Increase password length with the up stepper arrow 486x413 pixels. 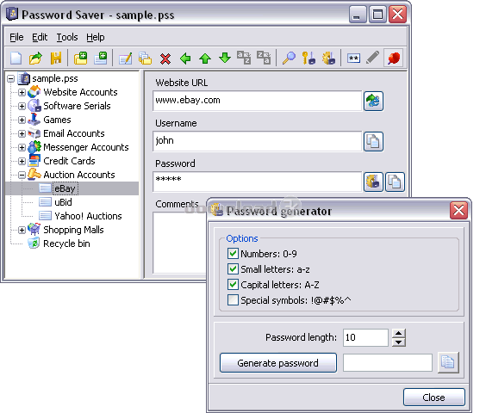[x=399, y=334]
